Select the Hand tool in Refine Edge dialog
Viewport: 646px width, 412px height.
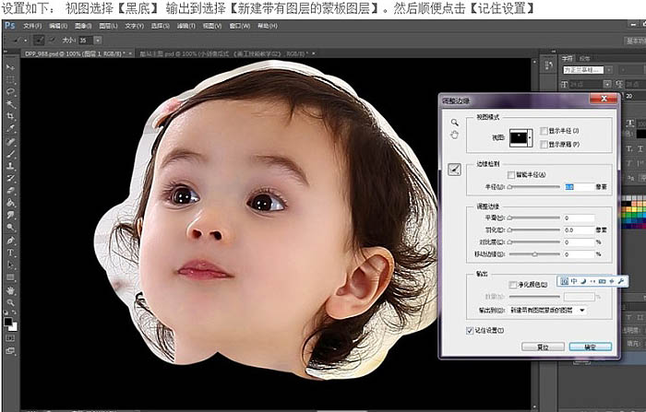(x=454, y=135)
